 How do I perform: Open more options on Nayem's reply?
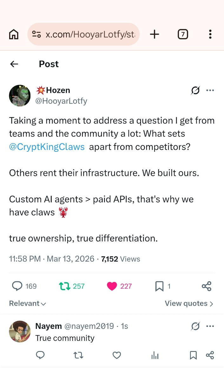point(210,326)
